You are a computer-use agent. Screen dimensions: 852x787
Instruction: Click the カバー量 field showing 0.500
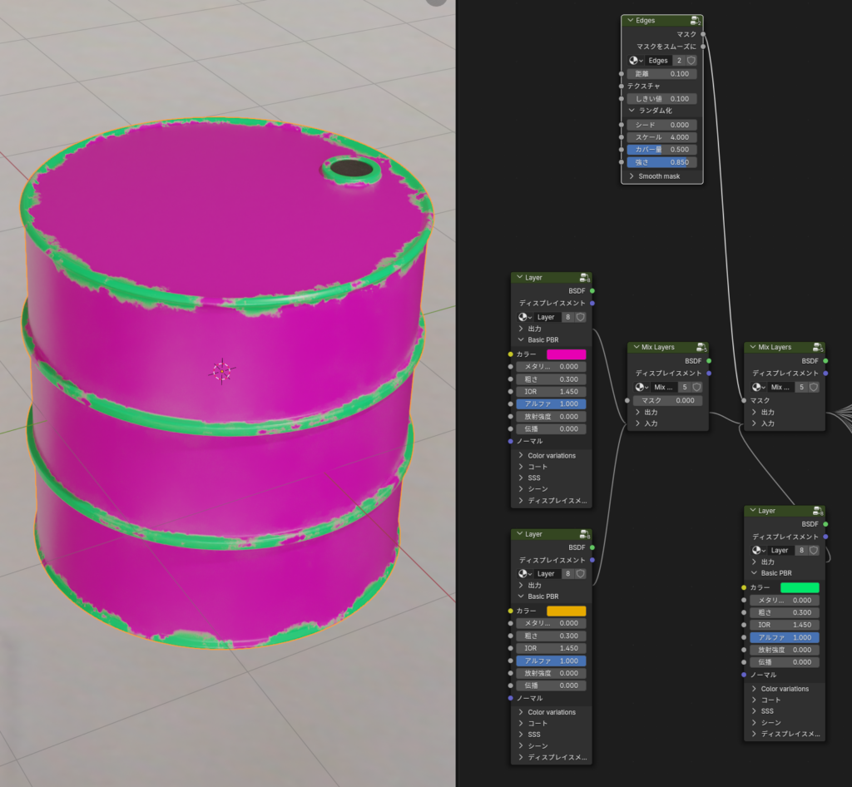[661, 150]
